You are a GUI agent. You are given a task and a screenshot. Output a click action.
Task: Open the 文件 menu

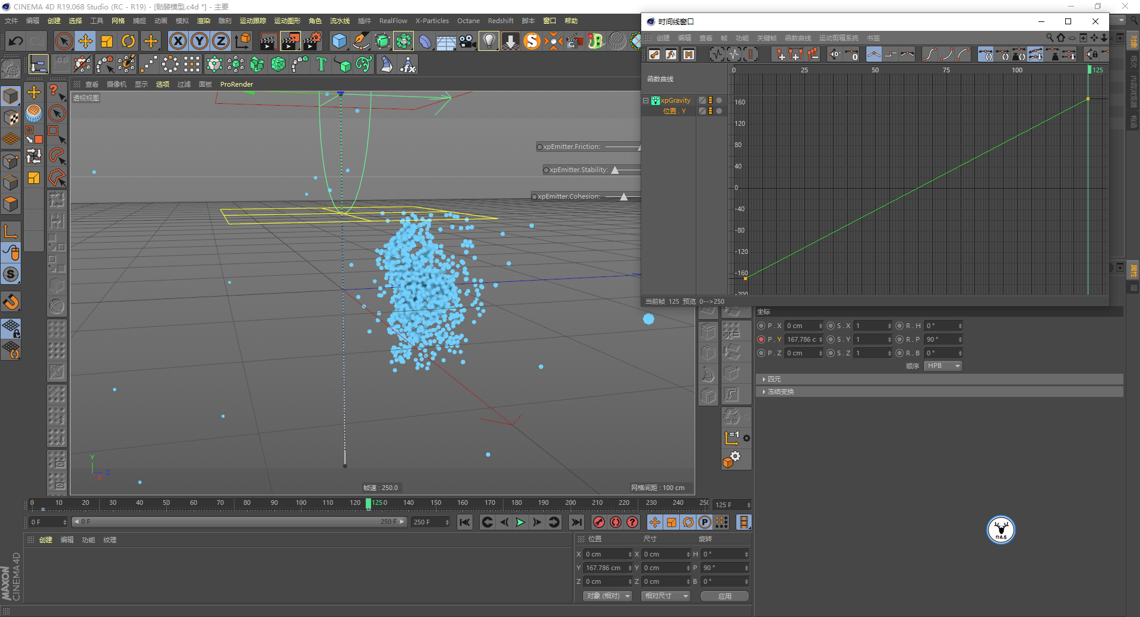[x=11, y=21]
